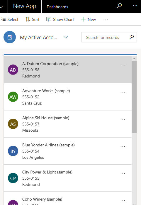
Task: Click the Los Angeles city text
Action: 33,157
